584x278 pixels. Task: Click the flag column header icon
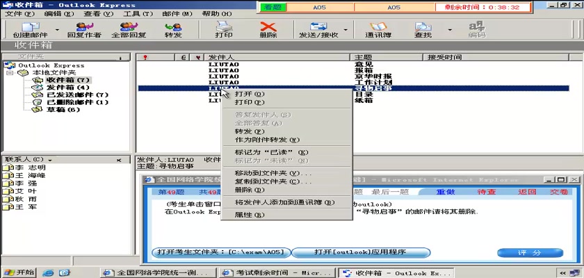[x=199, y=57]
